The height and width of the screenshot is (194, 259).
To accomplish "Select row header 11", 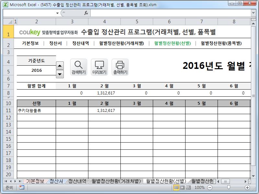I will pyautogui.click(x=8, y=110).
